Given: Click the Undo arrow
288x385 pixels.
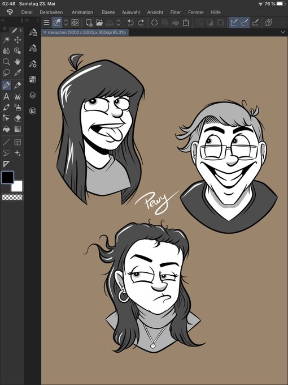Looking at the screenshot, I should click(130, 23).
